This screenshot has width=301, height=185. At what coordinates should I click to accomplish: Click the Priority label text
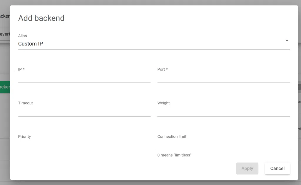tap(24, 137)
